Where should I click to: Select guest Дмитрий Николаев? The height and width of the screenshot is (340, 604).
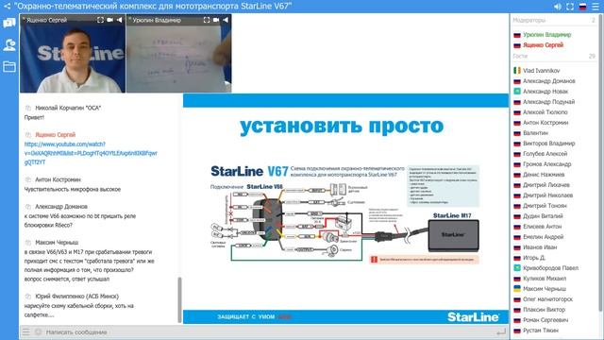547,195
